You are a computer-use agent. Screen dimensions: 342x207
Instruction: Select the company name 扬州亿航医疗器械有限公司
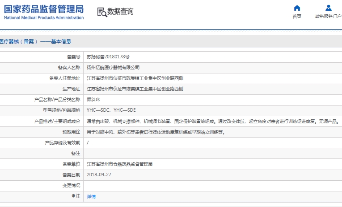113,68
